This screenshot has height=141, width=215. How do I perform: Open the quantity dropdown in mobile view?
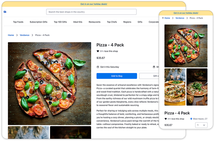pos(201,125)
